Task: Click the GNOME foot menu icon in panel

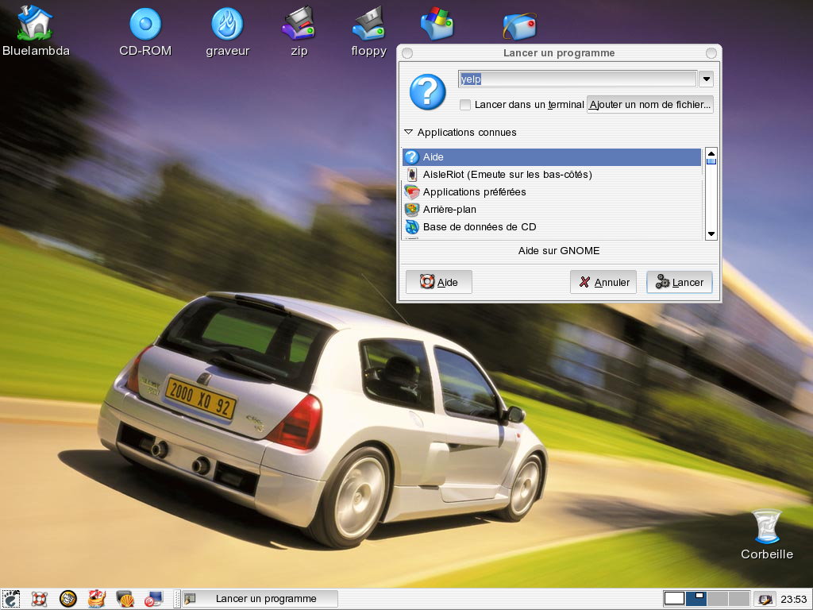Action: pos(11,599)
